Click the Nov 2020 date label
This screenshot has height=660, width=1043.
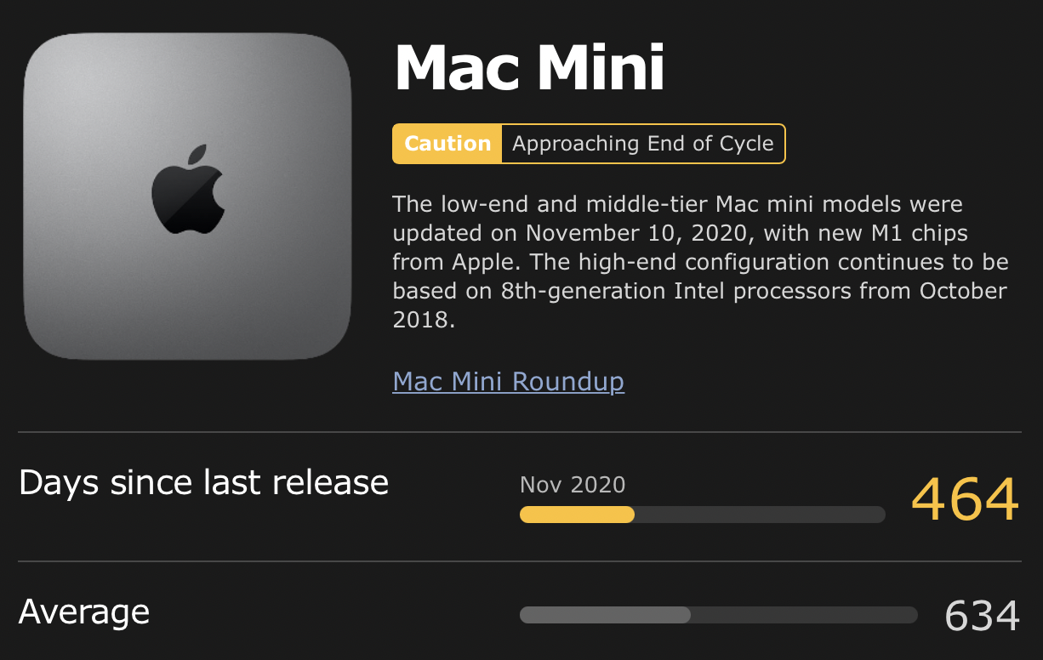[x=573, y=485]
